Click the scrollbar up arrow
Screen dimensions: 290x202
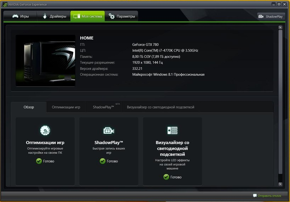280,27
